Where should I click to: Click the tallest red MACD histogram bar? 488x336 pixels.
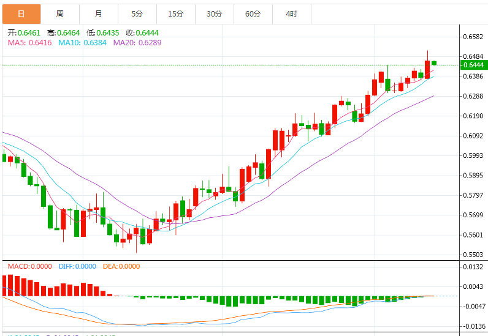point(10,285)
